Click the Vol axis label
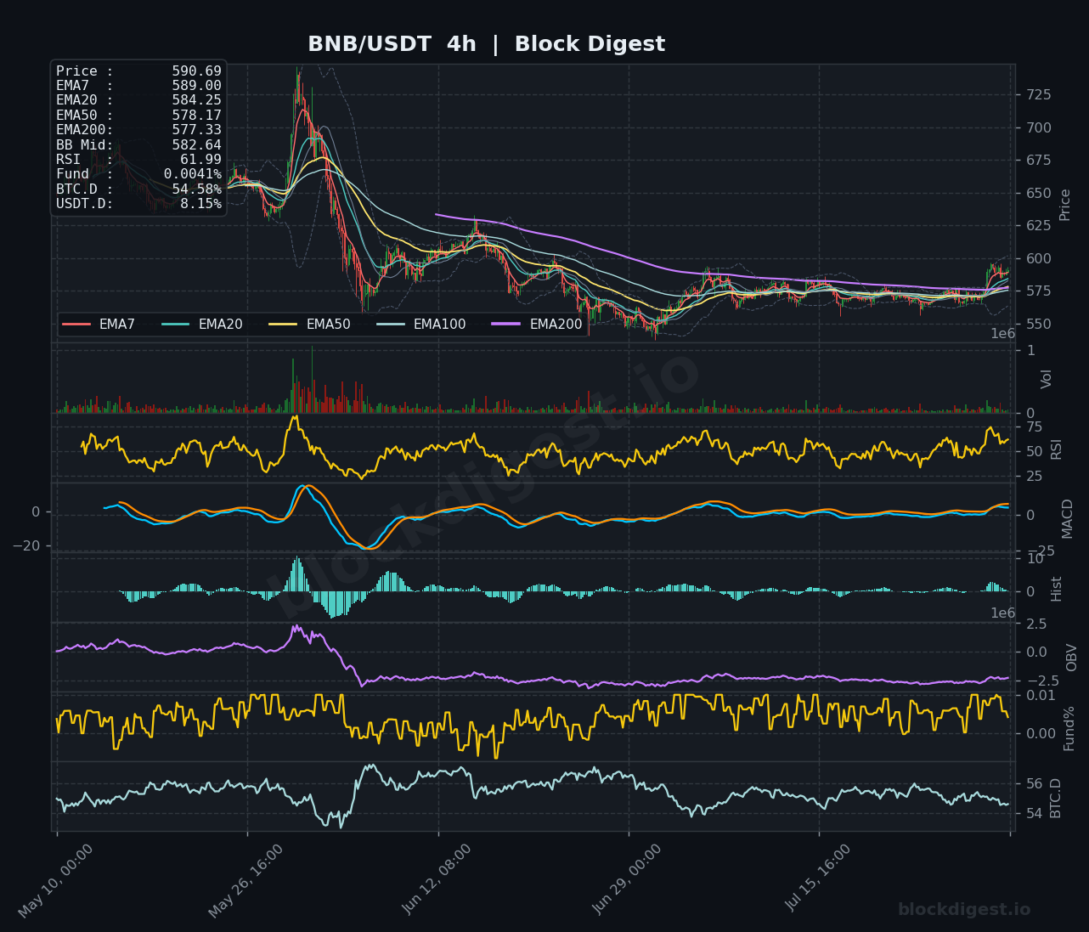This screenshot has width=1089, height=932. 1047,379
